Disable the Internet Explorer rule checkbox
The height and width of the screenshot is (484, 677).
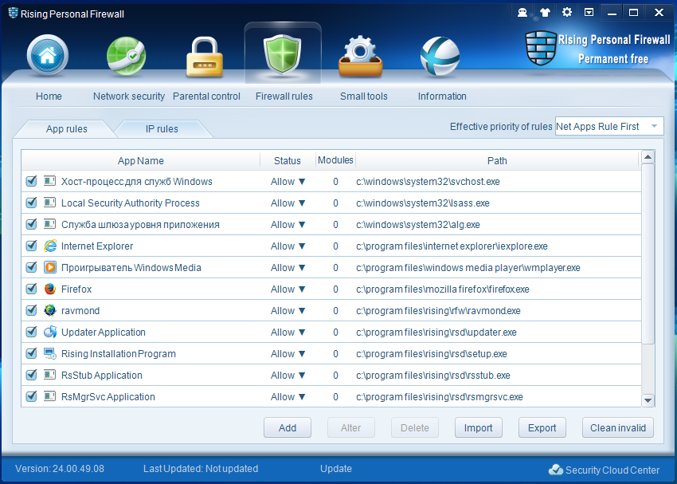[31, 246]
